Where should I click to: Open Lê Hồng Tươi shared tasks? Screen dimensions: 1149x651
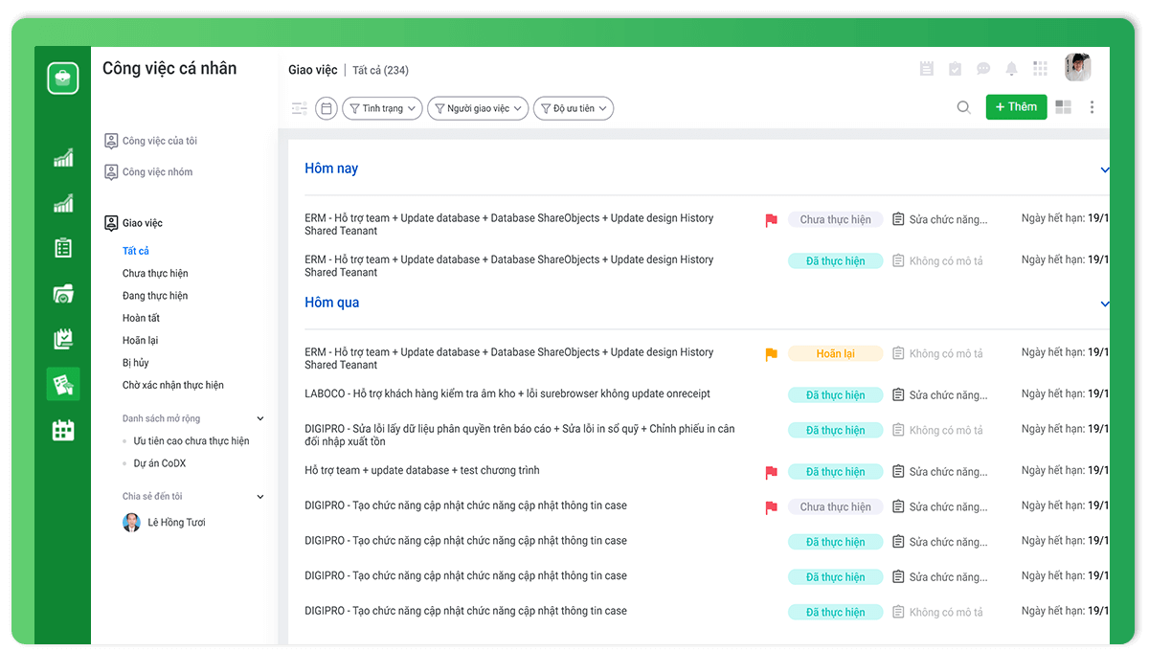[164, 523]
